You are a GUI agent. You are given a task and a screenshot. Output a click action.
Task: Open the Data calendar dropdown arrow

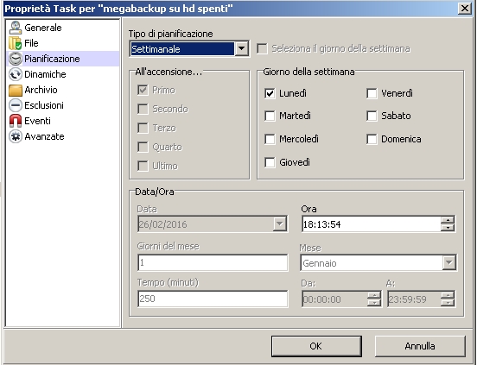point(280,224)
